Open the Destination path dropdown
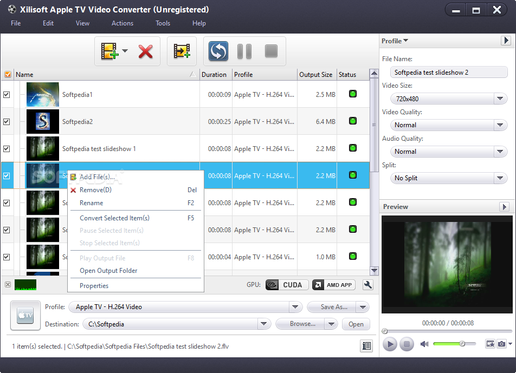The height and width of the screenshot is (373, 516). pyautogui.click(x=263, y=324)
